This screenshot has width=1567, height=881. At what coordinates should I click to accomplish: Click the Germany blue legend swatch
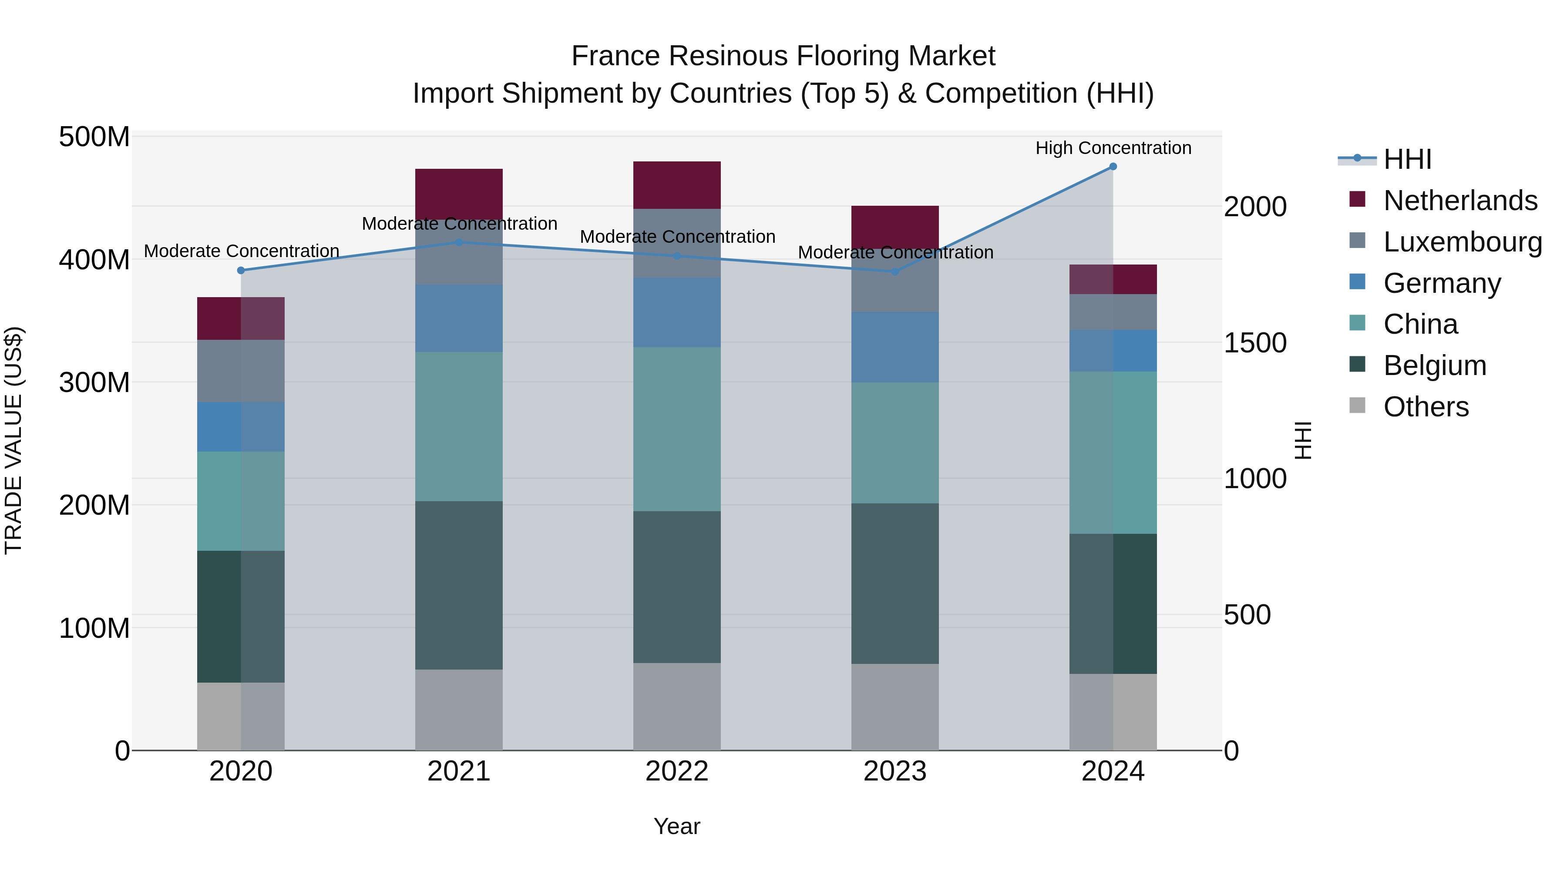click(1357, 282)
